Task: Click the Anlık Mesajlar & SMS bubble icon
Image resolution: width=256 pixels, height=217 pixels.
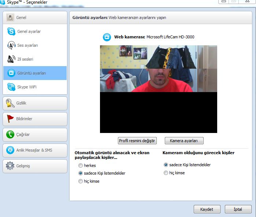Action: [10, 150]
